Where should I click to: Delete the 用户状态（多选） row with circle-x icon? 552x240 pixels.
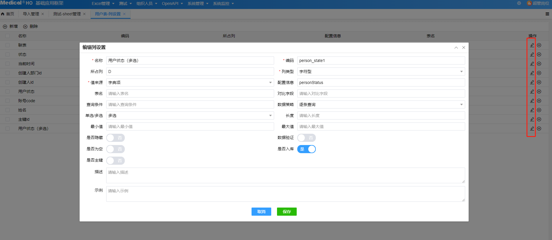click(539, 129)
